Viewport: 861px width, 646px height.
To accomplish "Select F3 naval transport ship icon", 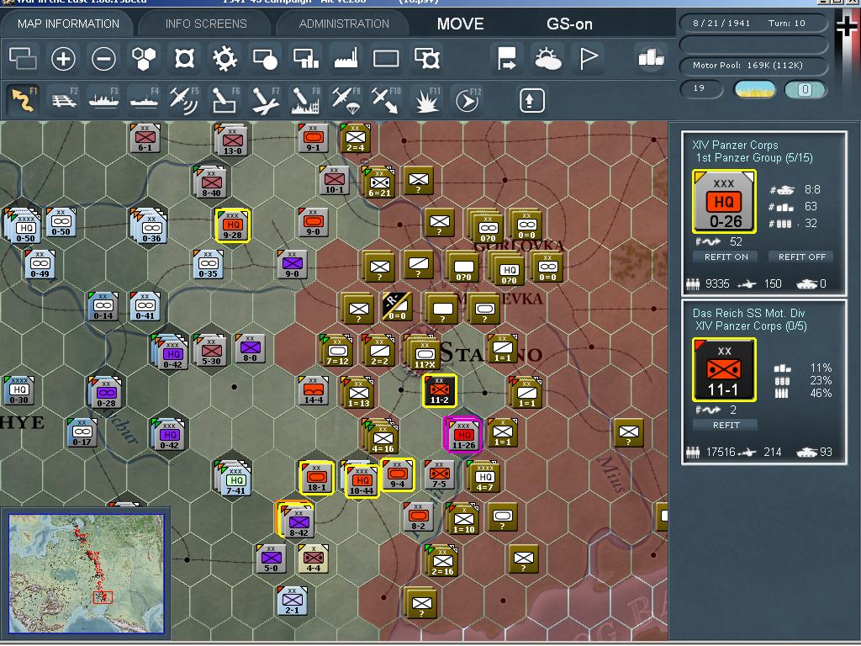I will click(103, 100).
